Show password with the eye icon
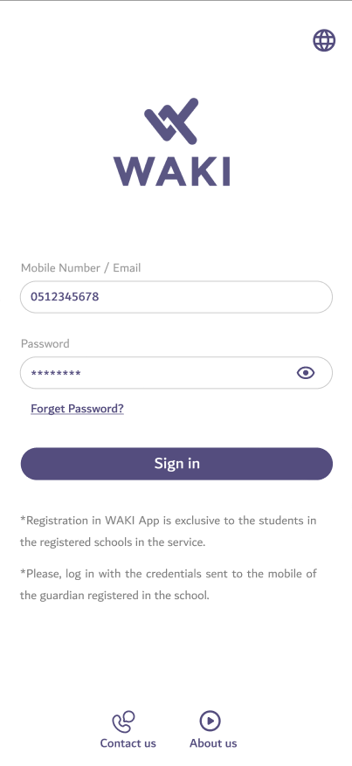352x766 pixels. [306, 373]
